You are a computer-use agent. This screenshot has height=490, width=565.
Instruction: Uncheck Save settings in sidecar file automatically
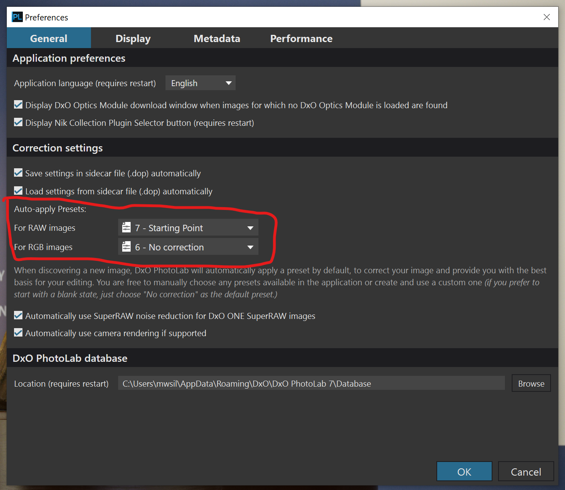18,173
